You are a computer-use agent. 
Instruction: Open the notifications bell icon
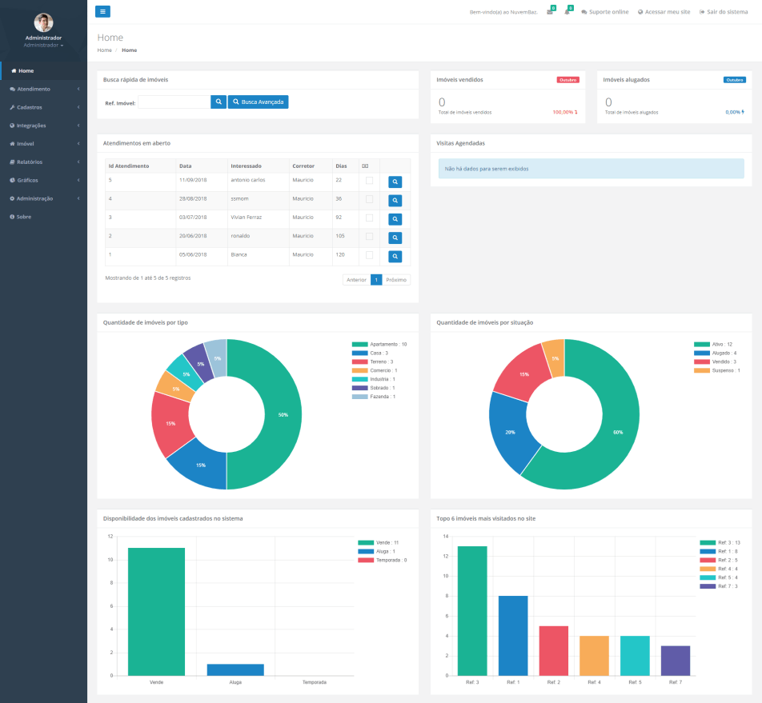[x=567, y=12]
